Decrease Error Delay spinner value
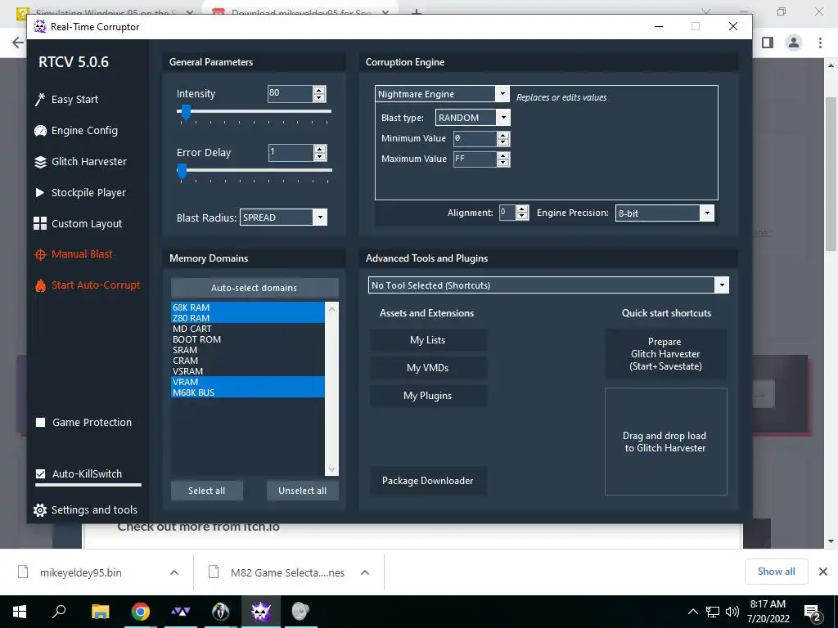 (x=320, y=156)
